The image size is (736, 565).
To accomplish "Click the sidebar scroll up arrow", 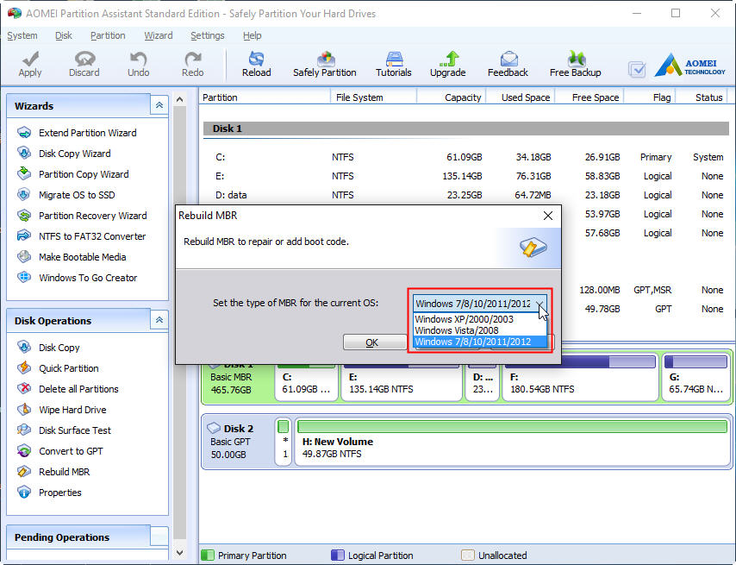I will click(x=179, y=99).
